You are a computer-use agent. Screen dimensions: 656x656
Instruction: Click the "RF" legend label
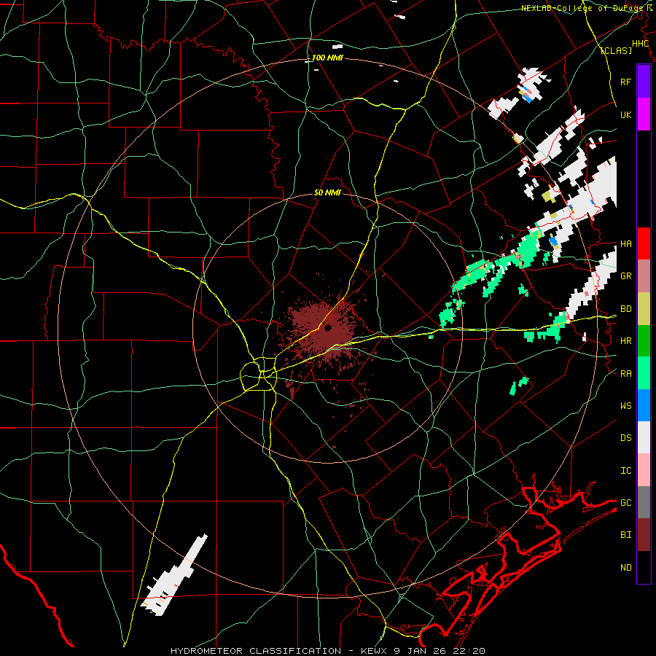tap(625, 82)
